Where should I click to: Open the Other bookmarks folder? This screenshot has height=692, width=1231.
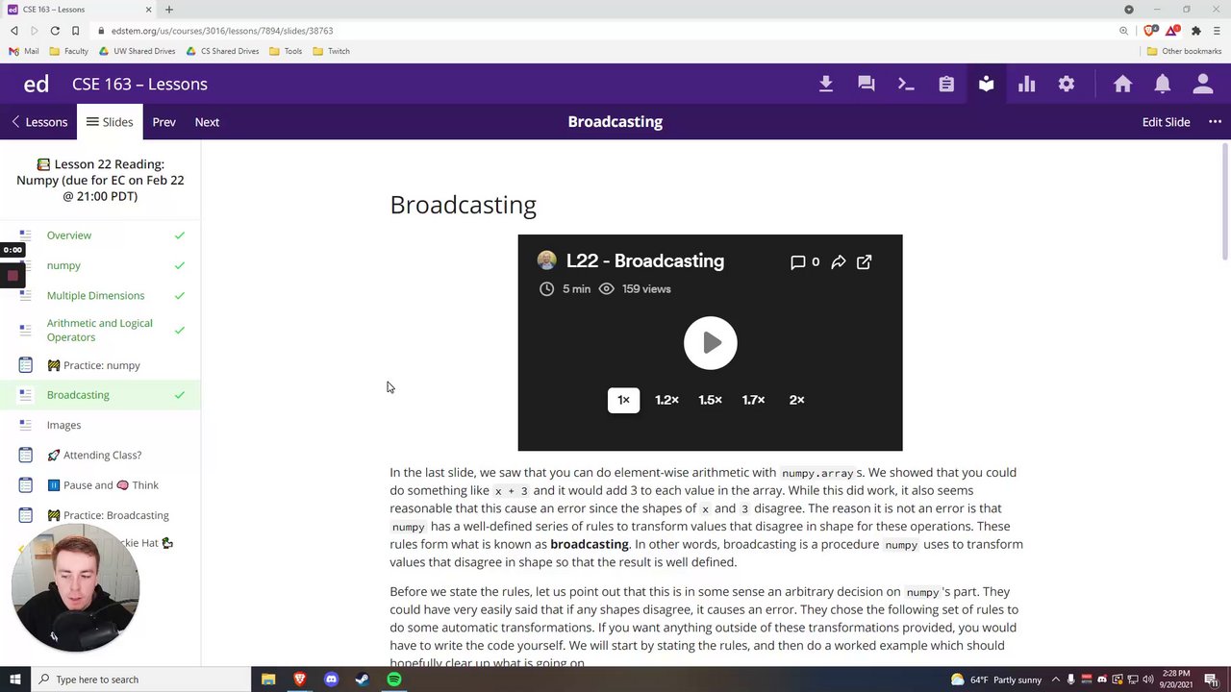1184,51
